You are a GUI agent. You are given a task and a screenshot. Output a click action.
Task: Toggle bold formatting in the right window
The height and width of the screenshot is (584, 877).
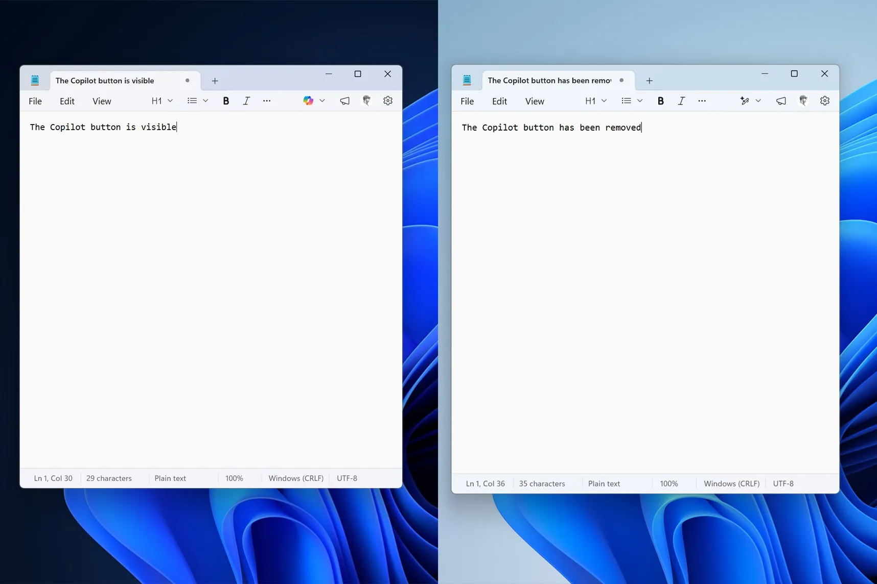(x=661, y=101)
